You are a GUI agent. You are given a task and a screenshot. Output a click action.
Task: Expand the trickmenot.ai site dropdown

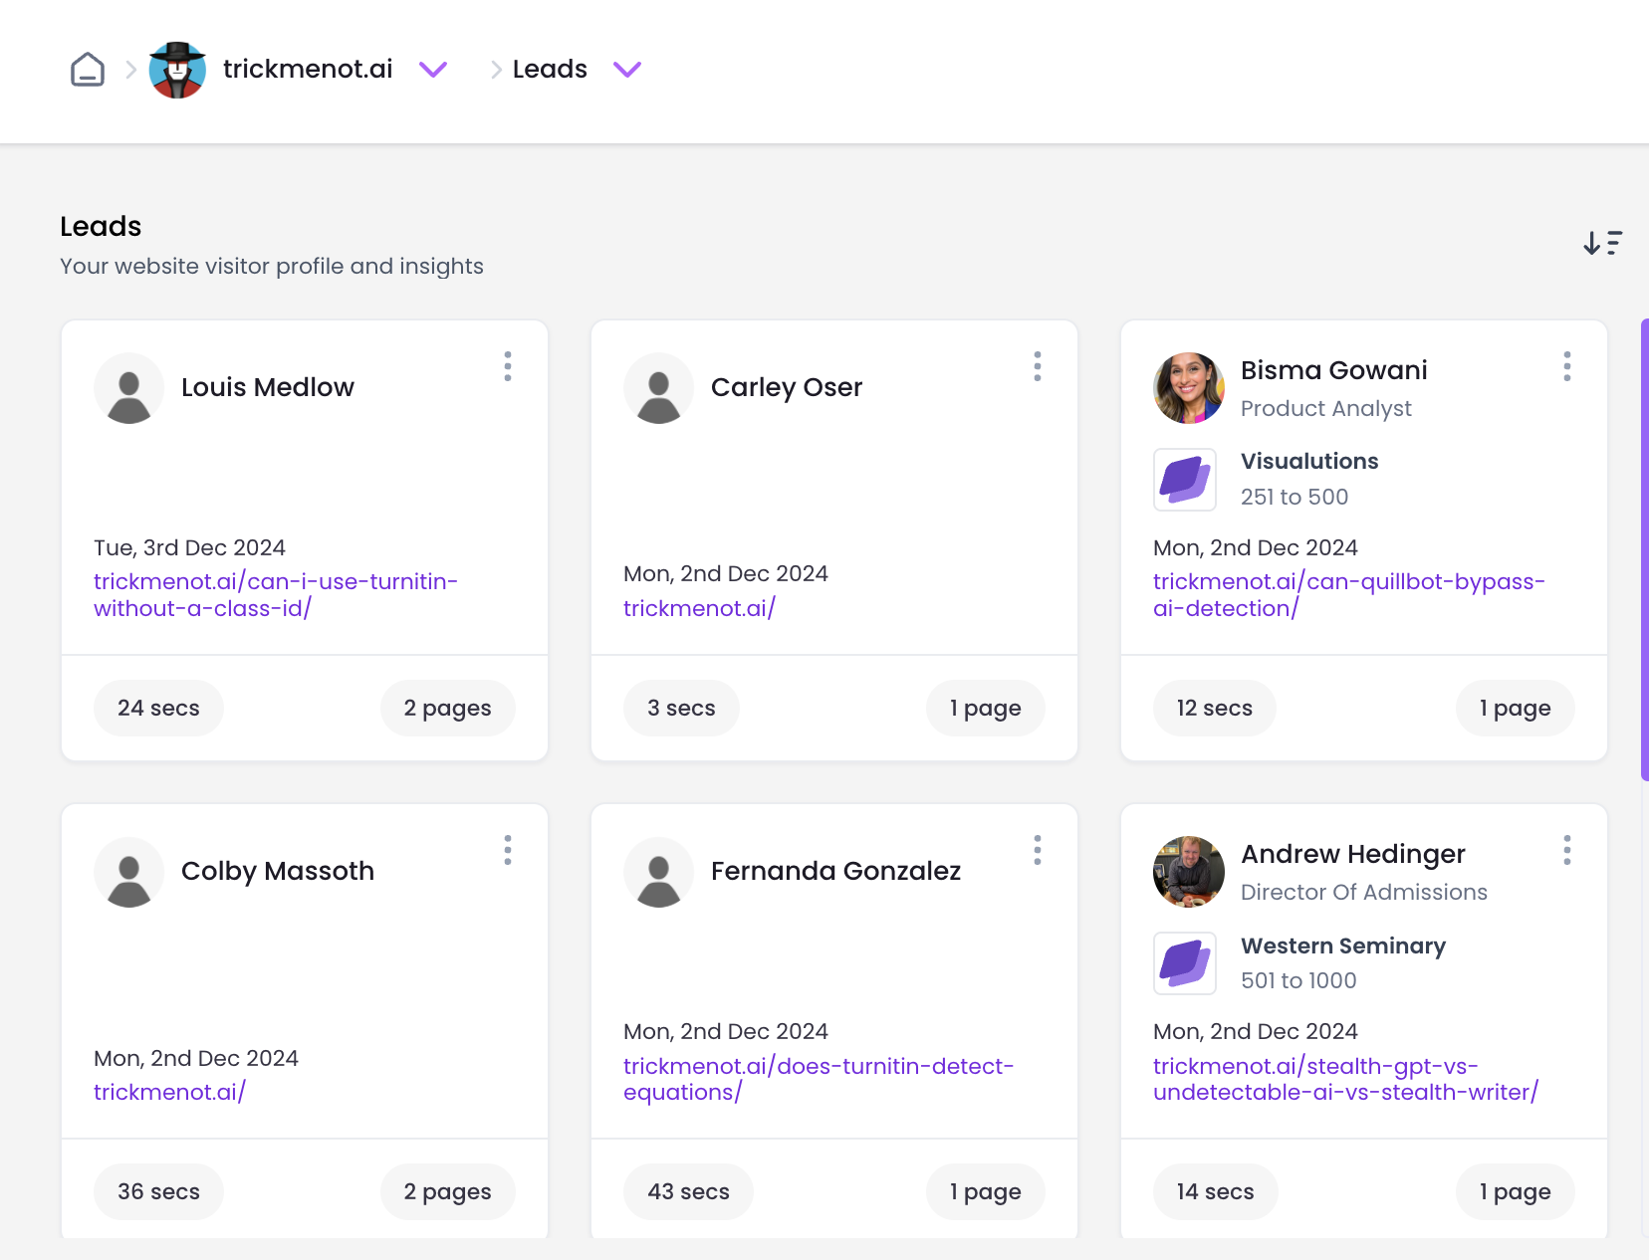pyautogui.click(x=433, y=70)
